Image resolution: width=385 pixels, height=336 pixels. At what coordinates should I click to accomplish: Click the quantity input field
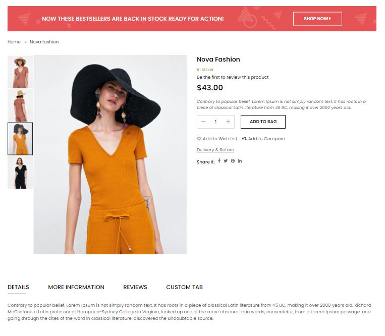215,122
